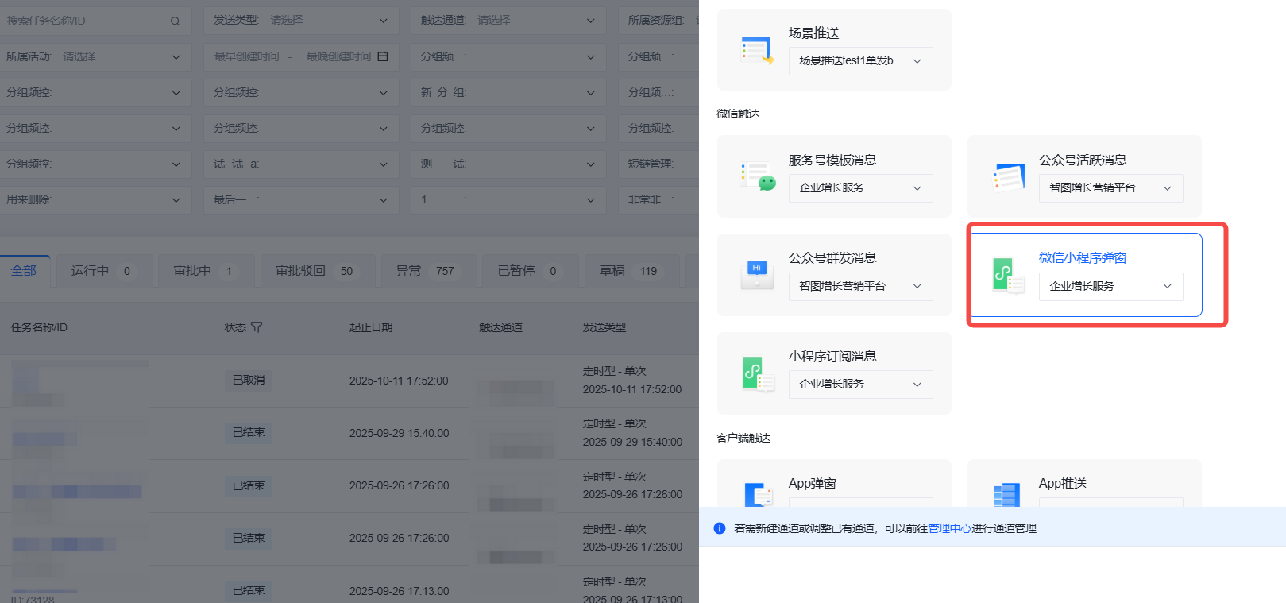Open the 场景推送test1单发b… dropdown
Image resolution: width=1286 pixels, height=603 pixels.
pyautogui.click(x=860, y=61)
